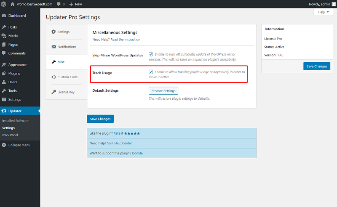The height and width of the screenshot is (207, 337).
Task: Uncheck the Track Usage checkbox
Action: (x=151, y=72)
